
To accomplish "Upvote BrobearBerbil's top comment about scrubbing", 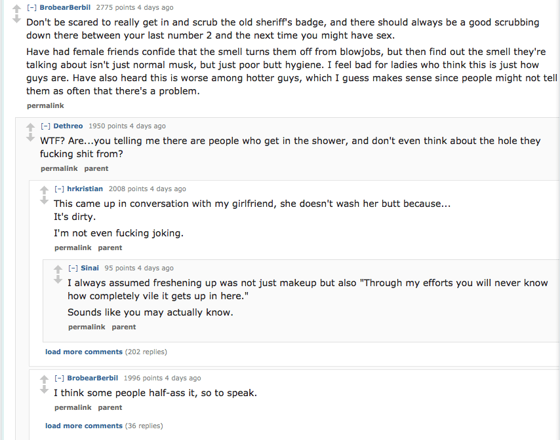I will [x=17, y=9].
